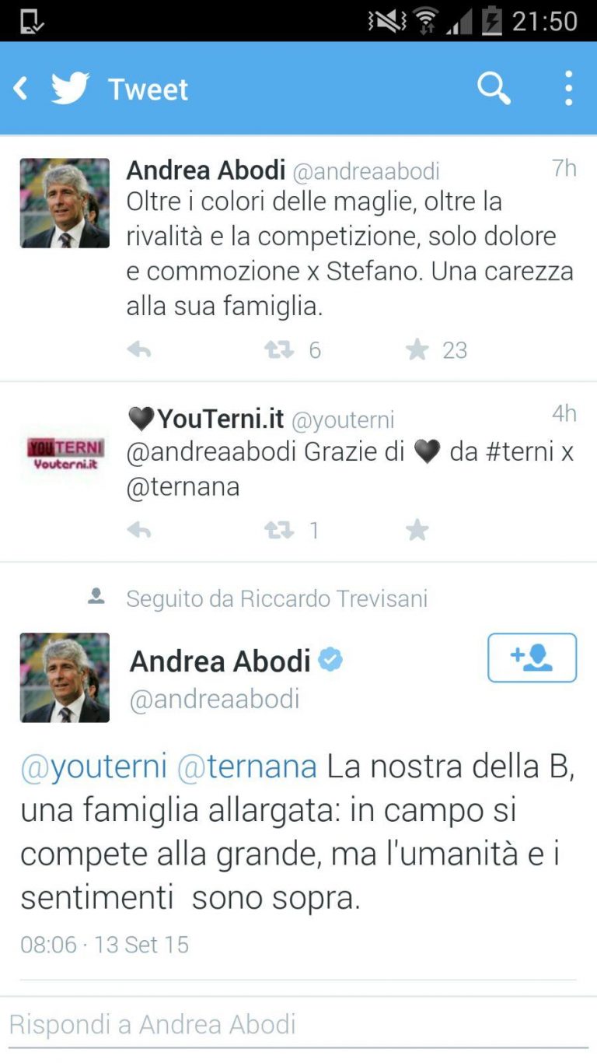Tap the verified badge next to Andrea Abodi

[331, 661]
